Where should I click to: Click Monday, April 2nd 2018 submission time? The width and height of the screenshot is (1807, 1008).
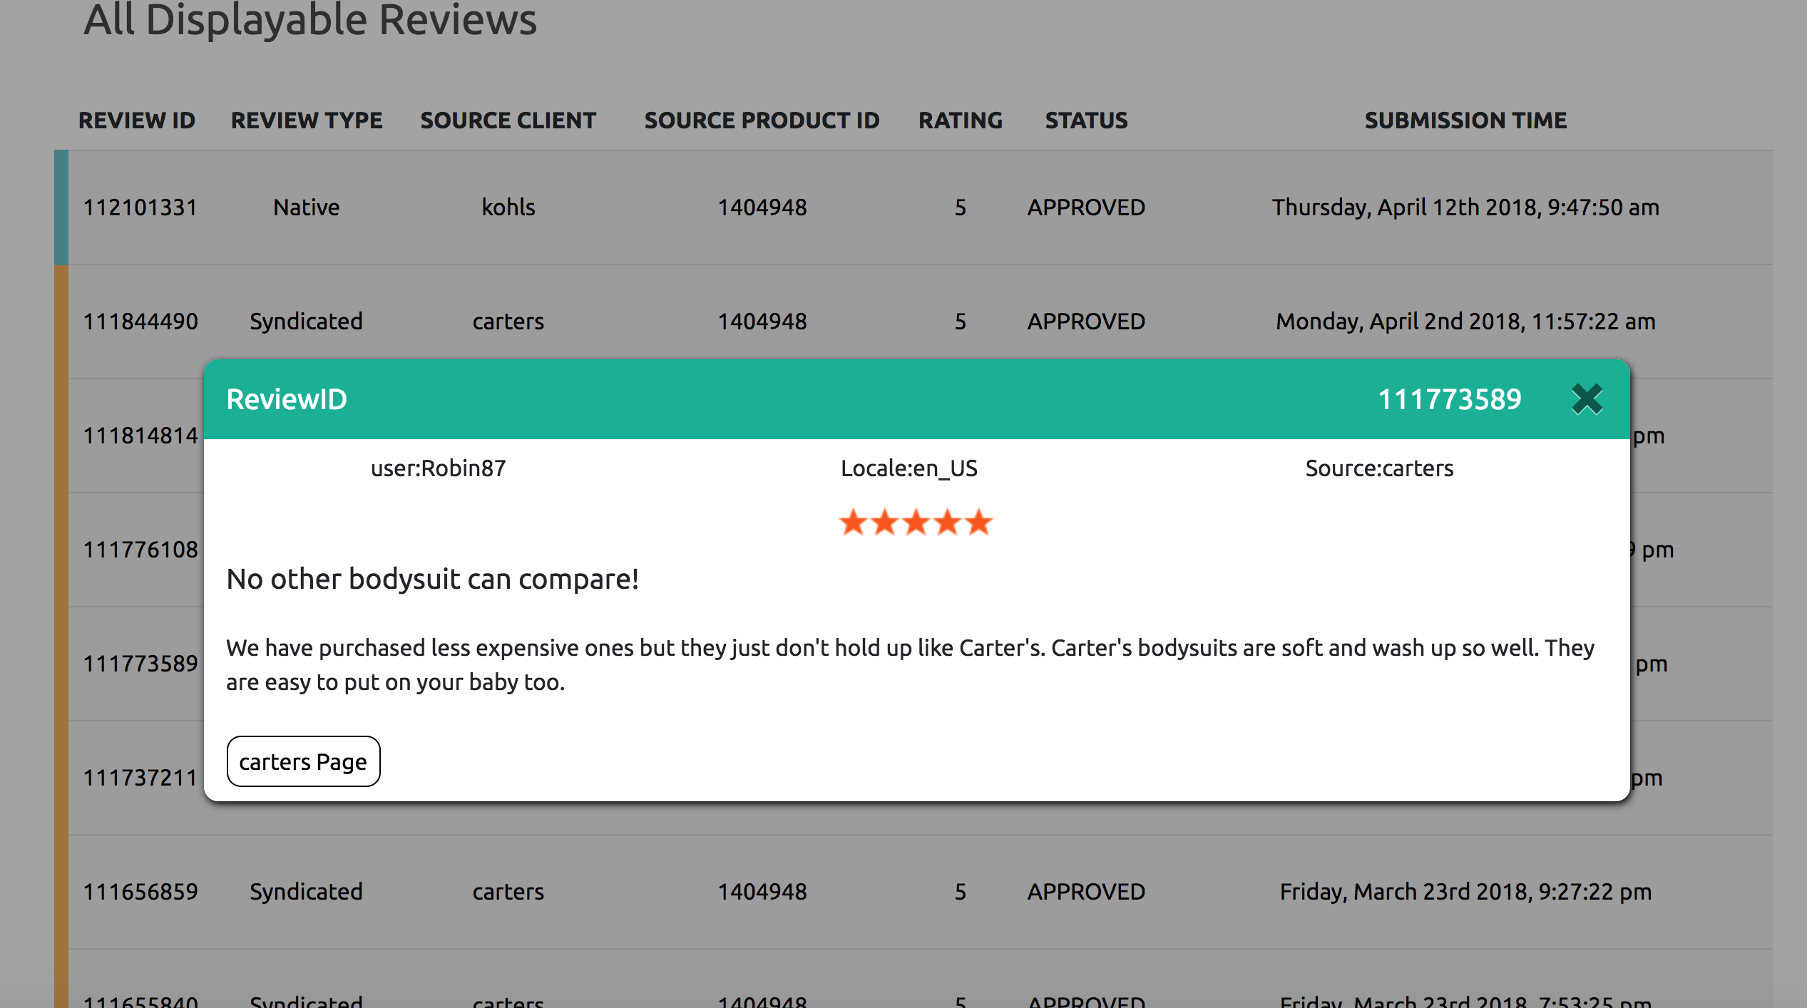[1466, 322]
